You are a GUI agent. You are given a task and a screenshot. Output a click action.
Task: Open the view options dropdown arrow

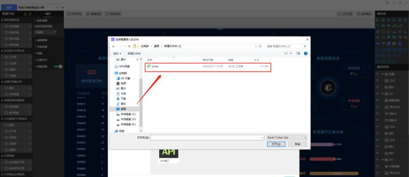pyautogui.click(x=291, y=54)
